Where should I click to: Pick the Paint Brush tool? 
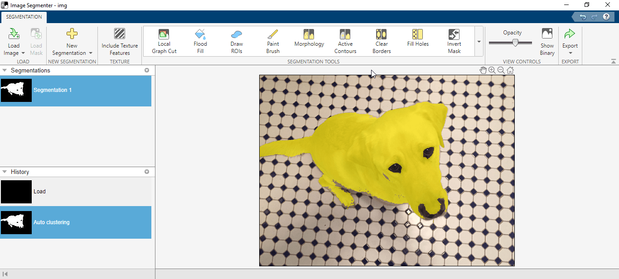[x=273, y=41]
